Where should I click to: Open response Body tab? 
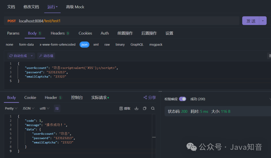click(x=11, y=97)
